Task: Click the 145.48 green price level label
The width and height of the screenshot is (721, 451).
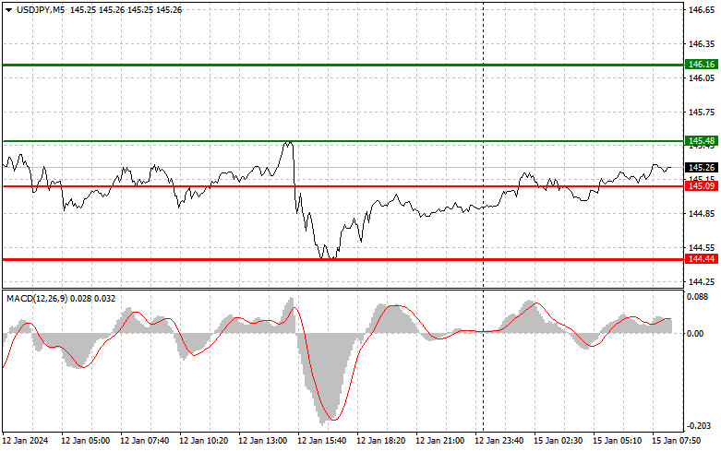Action: coord(702,140)
